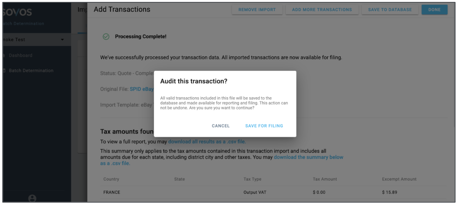Open the SPID eBay original file link

142,89
